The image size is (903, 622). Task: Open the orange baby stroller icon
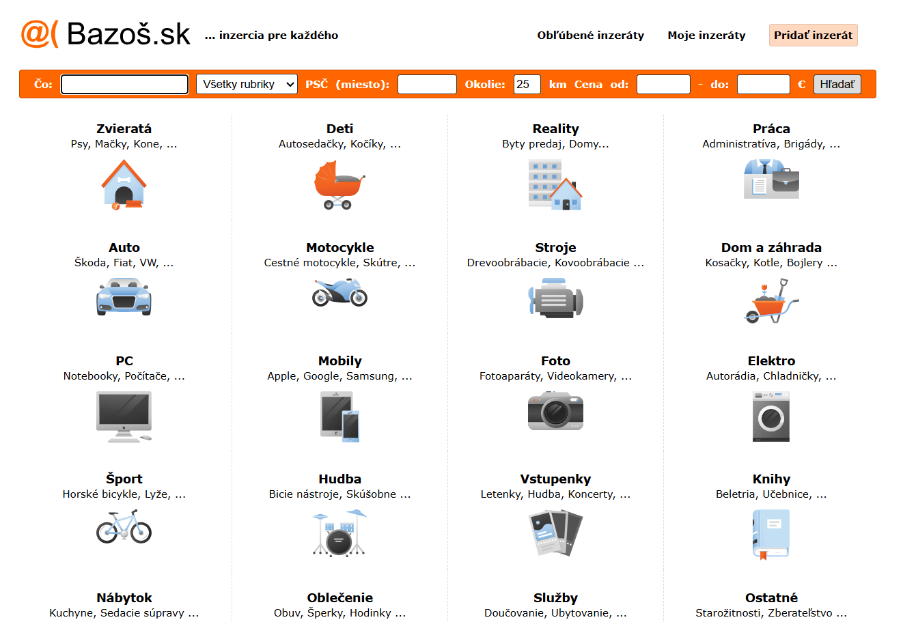pos(339,185)
